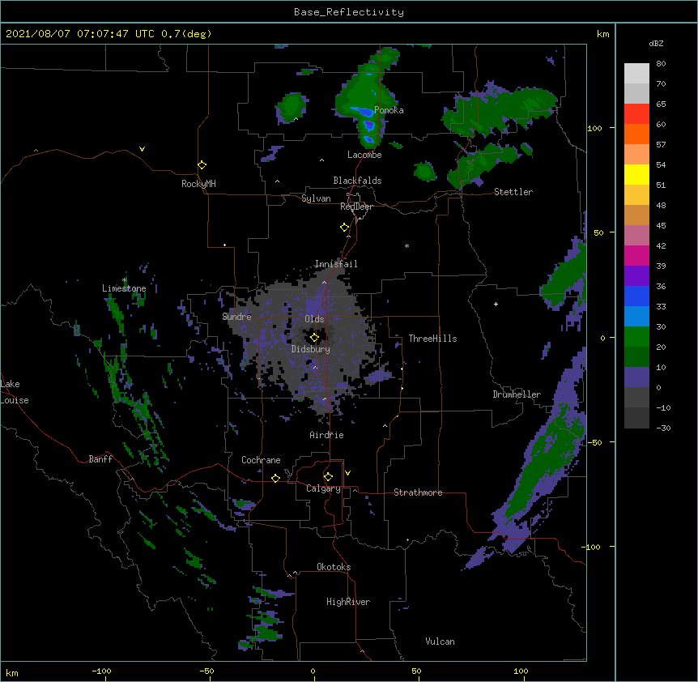Image resolution: width=698 pixels, height=682 pixels.
Task: Click the red color band at 65 dBZ
Action: (636, 113)
